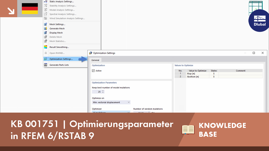Image resolution: width=269 pixels, height=151 pixels.
Task: Choose Generate Mesh menu entry
Action: [57, 28]
